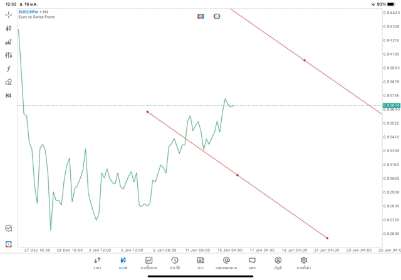Open the drawing objects shapes icon
This screenshot has height=280, width=401.
[9, 82]
